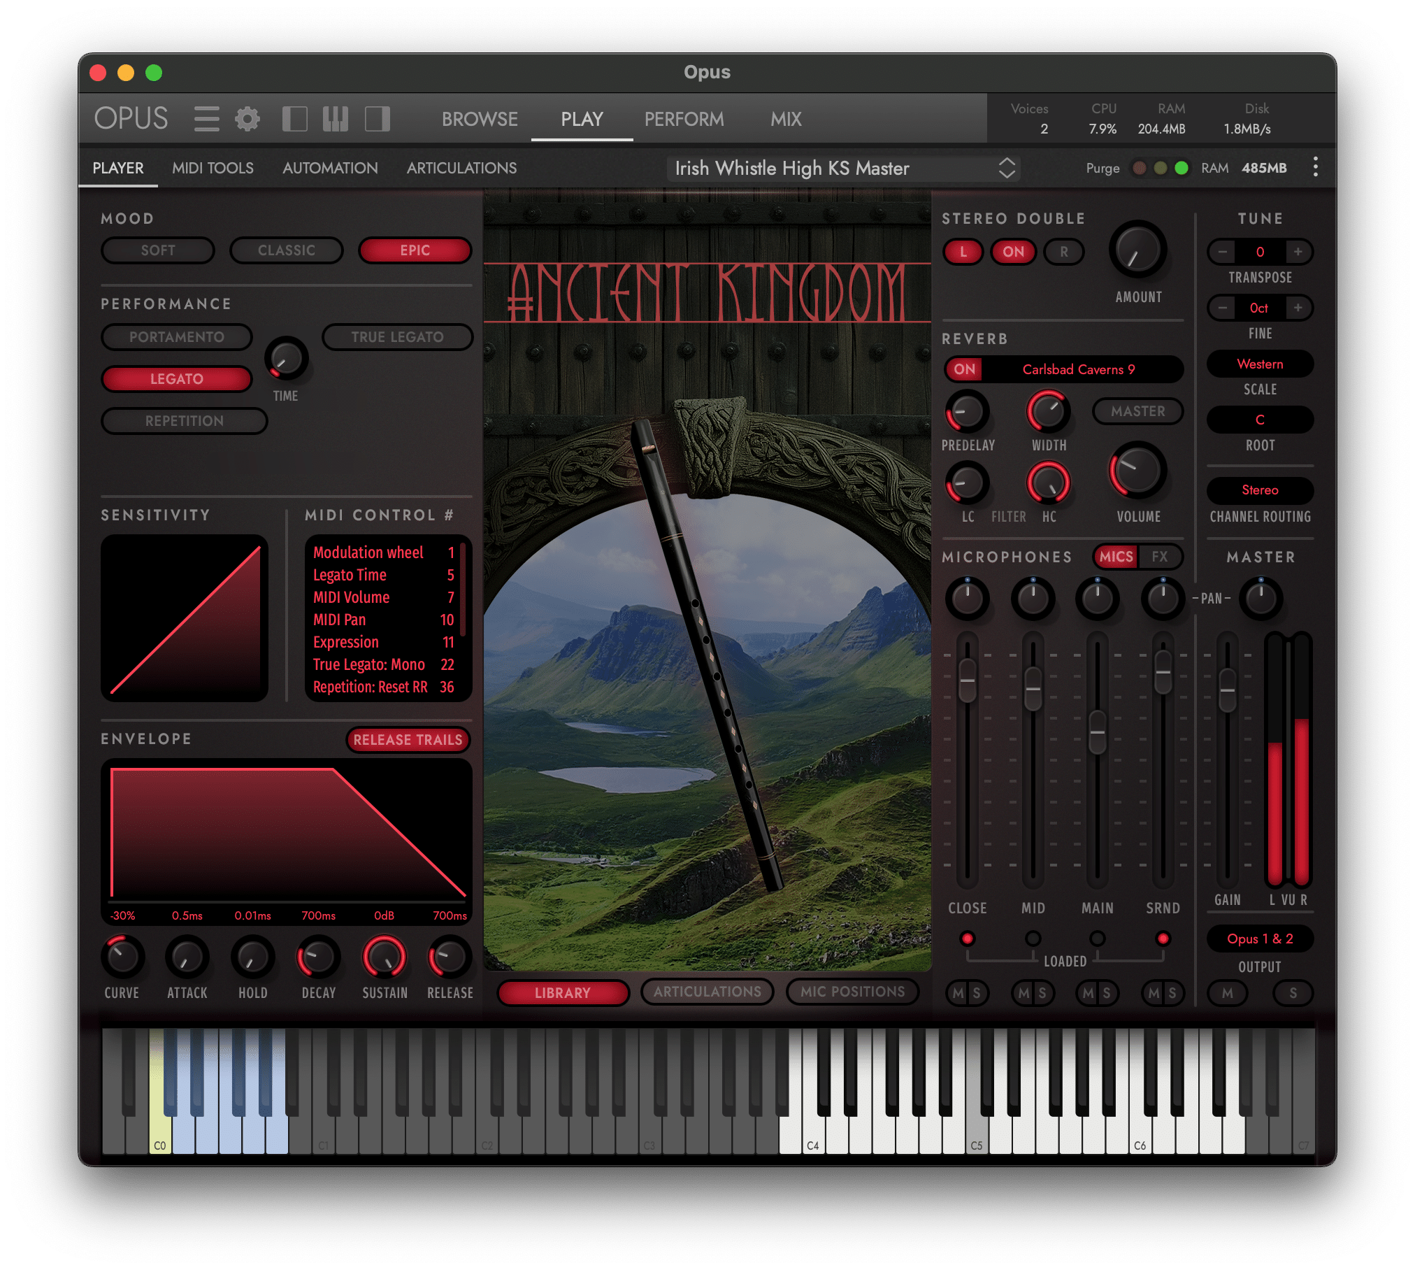Open the three-dot instrument options menu

click(1316, 167)
